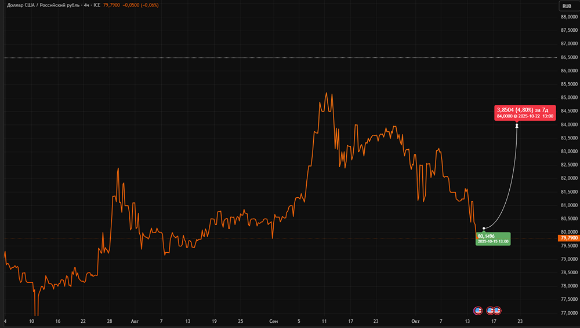The width and height of the screenshot is (580, 328).
Task: Click the 82,5000 price scale label
Action: [569, 164]
